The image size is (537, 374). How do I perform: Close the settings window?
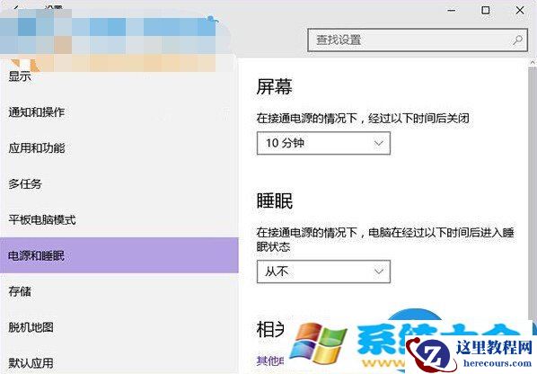pos(520,10)
